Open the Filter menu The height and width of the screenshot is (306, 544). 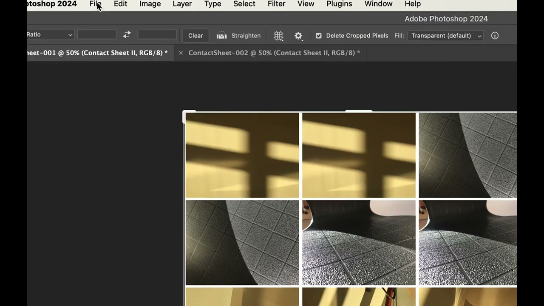click(276, 4)
